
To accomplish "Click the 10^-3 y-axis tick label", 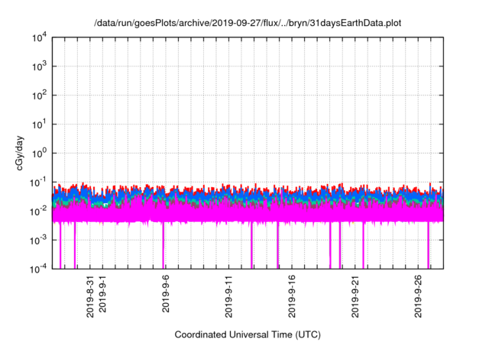I will [x=40, y=239].
